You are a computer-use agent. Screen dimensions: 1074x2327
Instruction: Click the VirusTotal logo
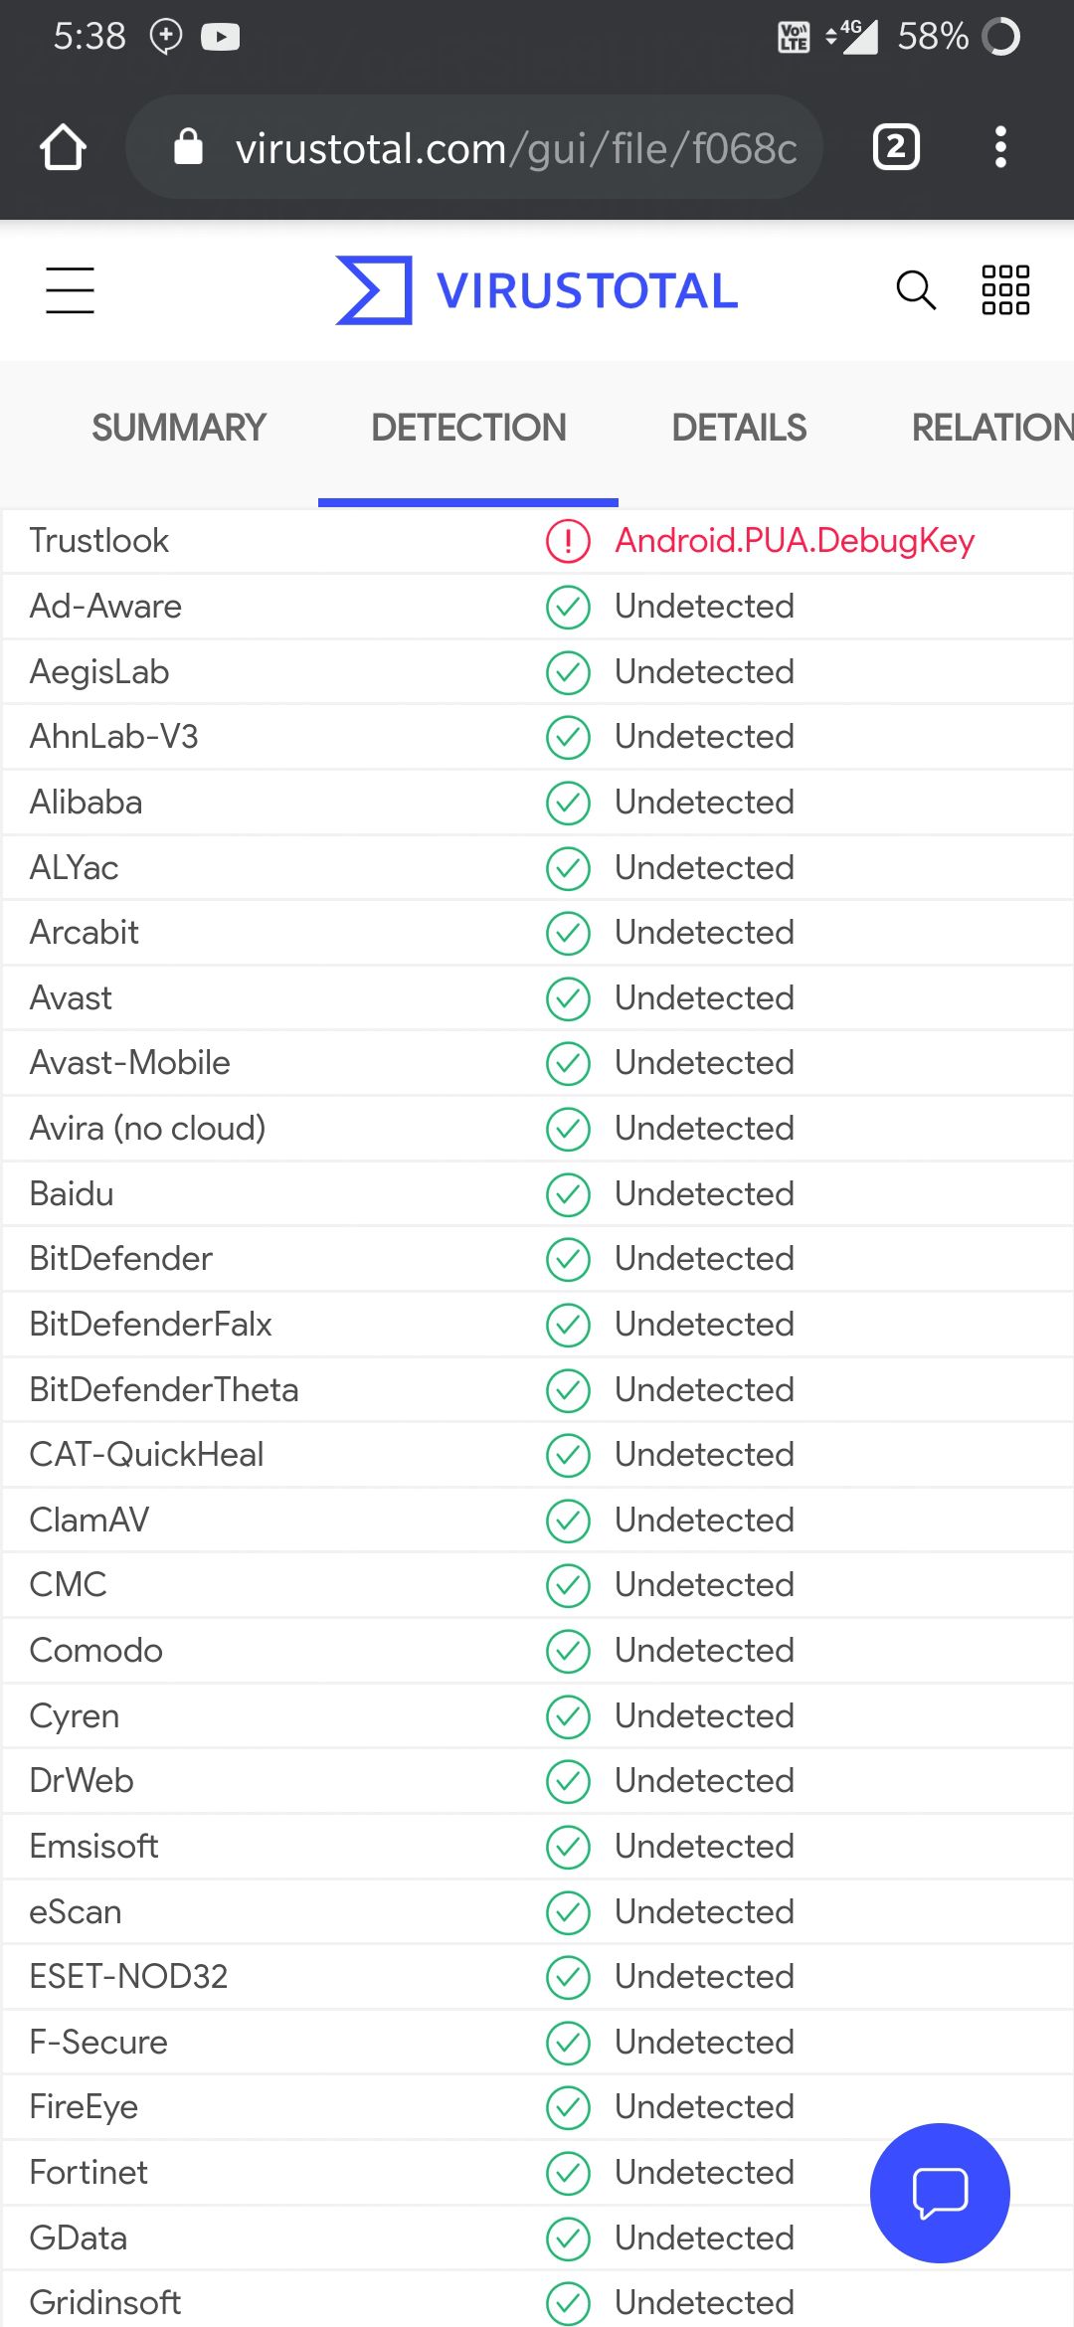537,290
